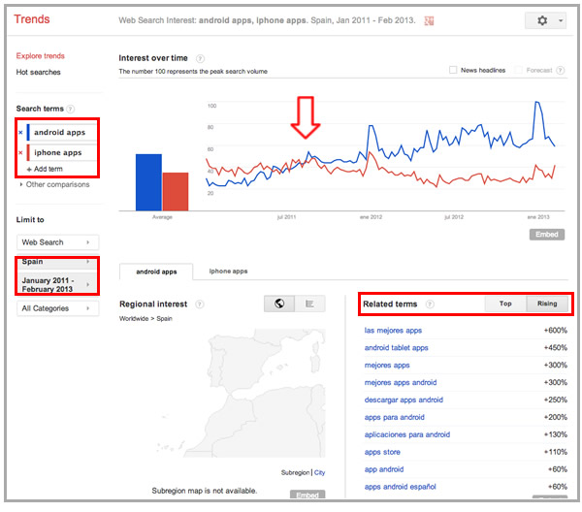Open the Related terms help icon

click(430, 304)
